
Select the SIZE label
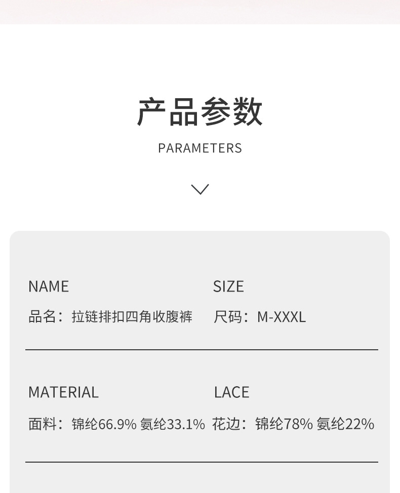228,286
